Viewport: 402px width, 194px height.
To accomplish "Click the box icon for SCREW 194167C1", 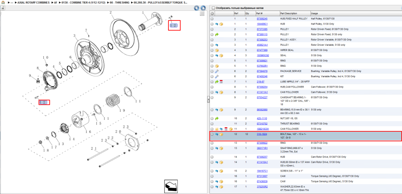I will (221, 171).
